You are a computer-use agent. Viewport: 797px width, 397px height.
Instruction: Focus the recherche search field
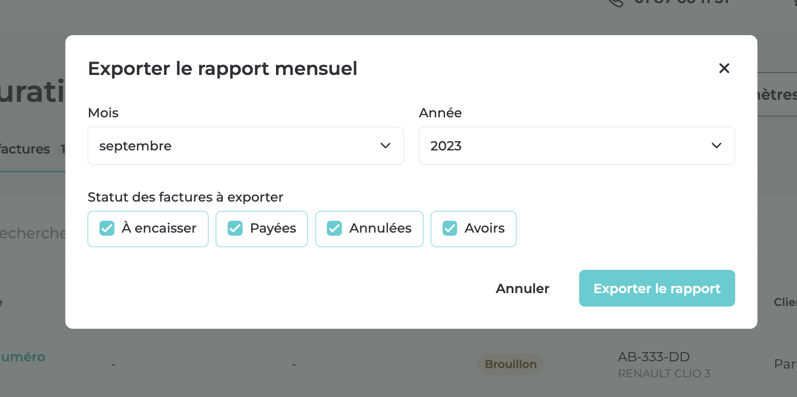[x=32, y=233]
